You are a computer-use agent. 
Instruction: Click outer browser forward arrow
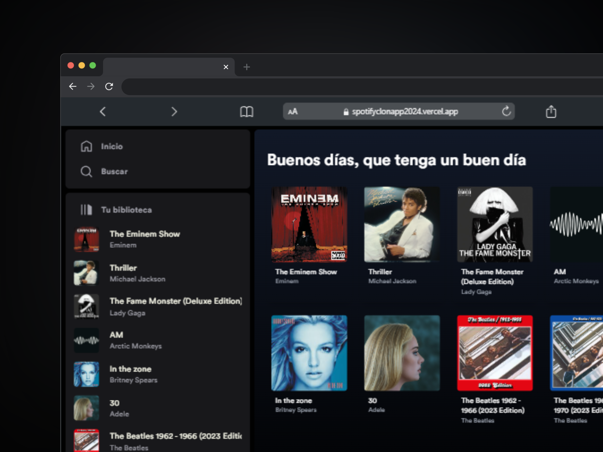click(91, 86)
